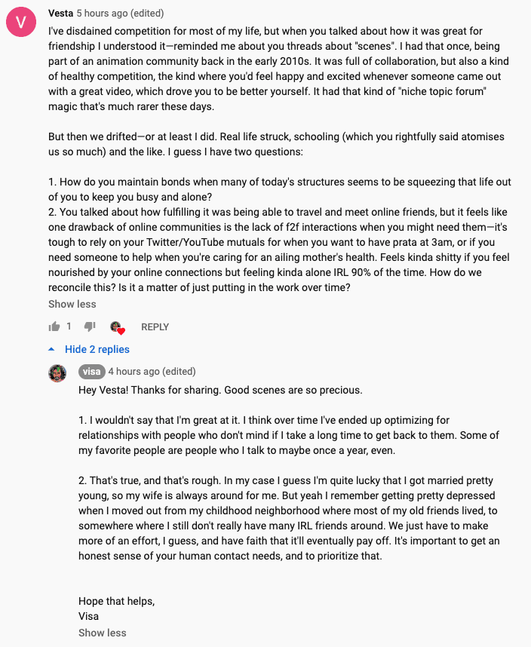
Task: Click the "4 hours ago (edited)" timestamp
Action: pyautogui.click(x=152, y=372)
